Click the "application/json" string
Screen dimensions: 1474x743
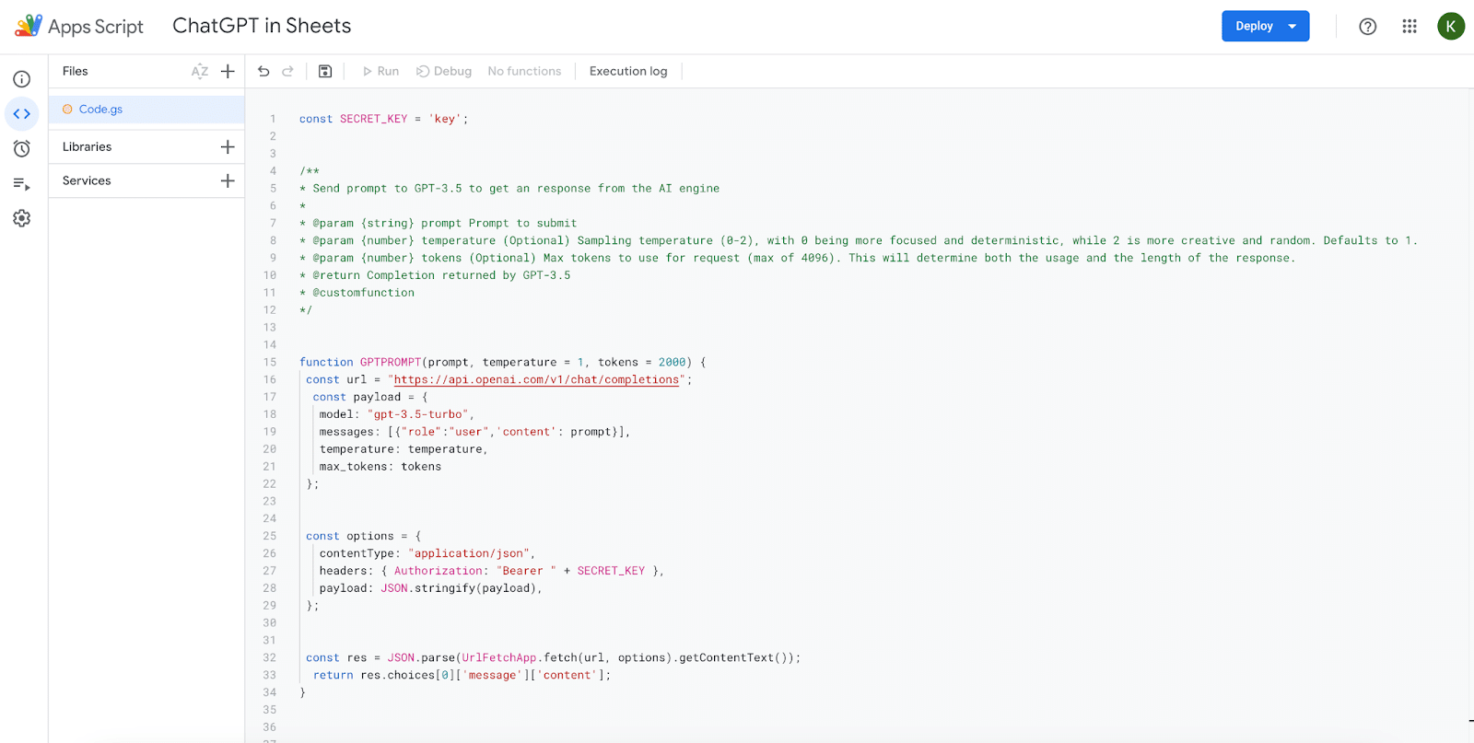(469, 553)
